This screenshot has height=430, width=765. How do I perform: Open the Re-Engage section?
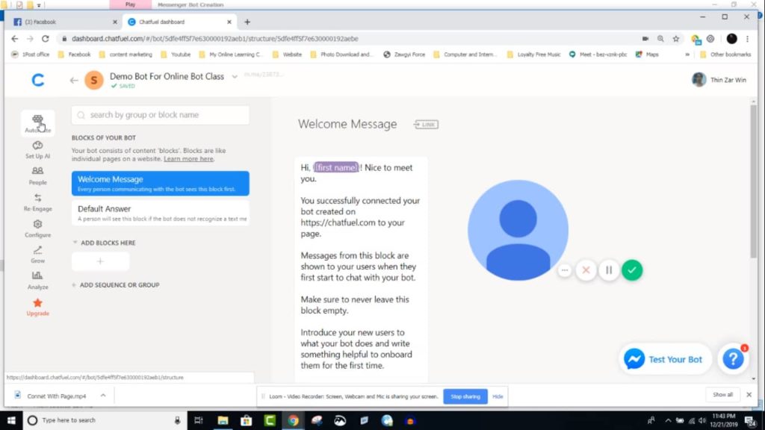coord(37,202)
